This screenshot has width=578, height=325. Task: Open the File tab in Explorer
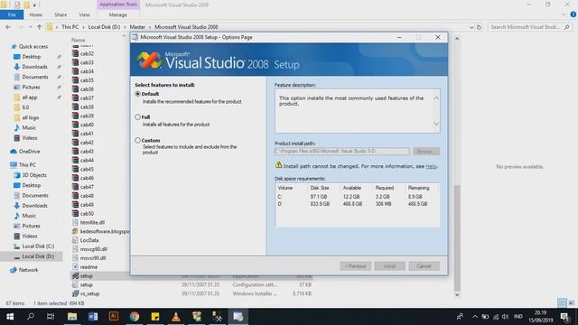point(12,14)
